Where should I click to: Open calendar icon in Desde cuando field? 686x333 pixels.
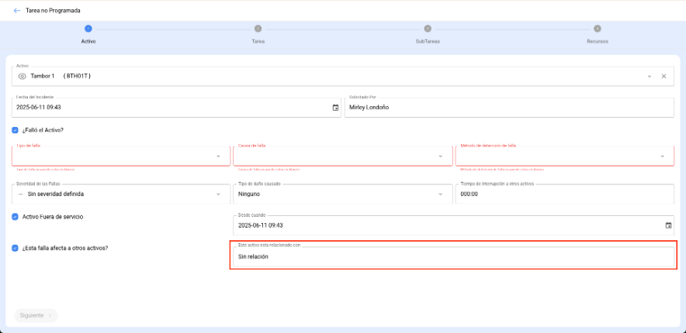point(668,225)
